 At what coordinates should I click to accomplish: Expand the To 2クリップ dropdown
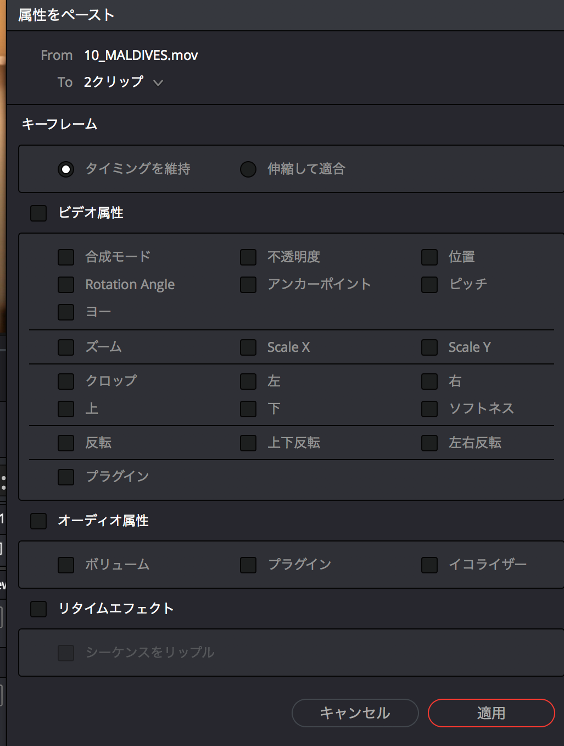pyautogui.click(x=158, y=83)
